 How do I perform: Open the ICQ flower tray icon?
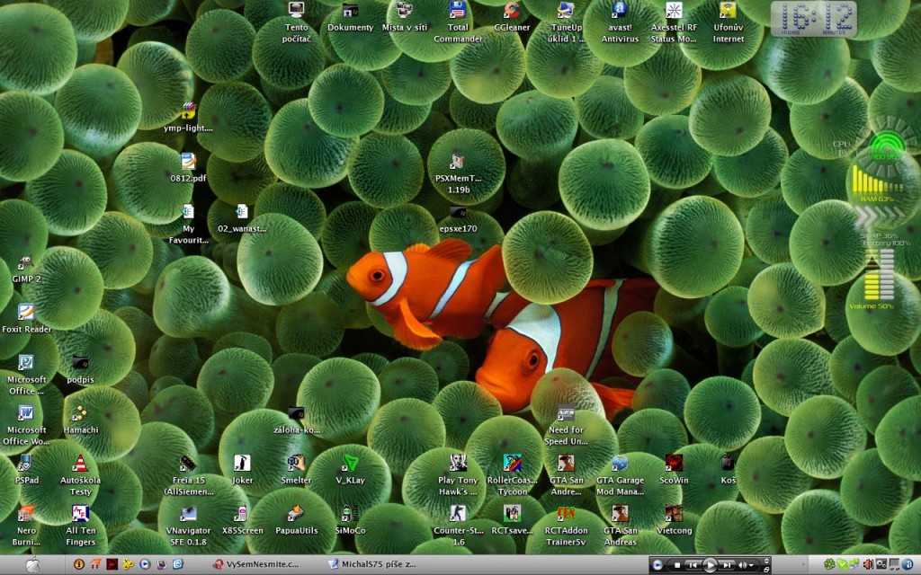click(x=828, y=564)
